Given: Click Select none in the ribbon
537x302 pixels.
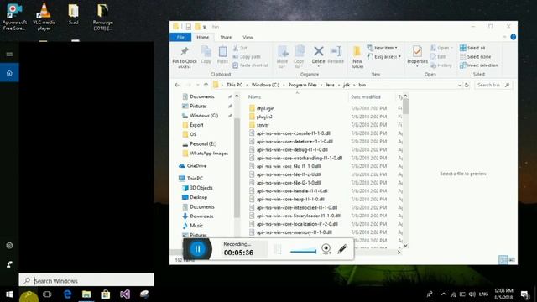Looking at the screenshot, I should click(x=476, y=56).
